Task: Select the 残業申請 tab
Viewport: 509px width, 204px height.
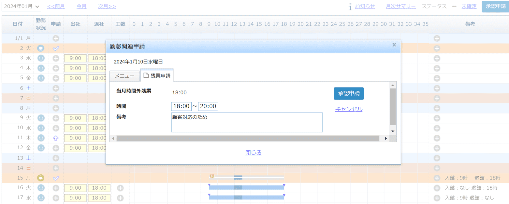Action: click(x=158, y=75)
